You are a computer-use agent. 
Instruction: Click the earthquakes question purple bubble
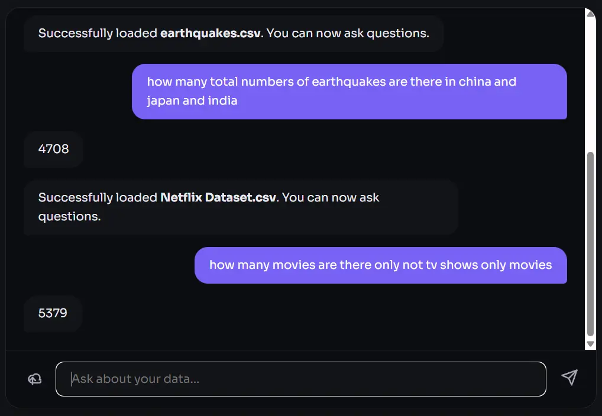(x=349, y=91)
